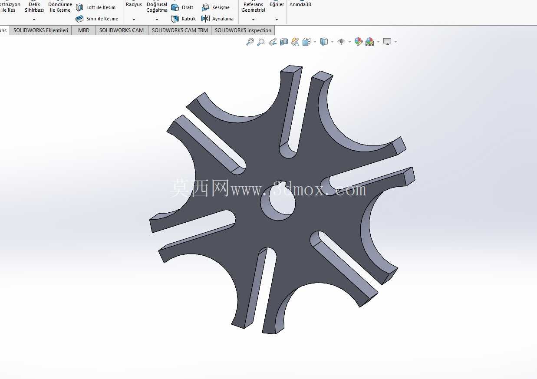Click the Edit Appearance color ball icon

tap(359, 42)
